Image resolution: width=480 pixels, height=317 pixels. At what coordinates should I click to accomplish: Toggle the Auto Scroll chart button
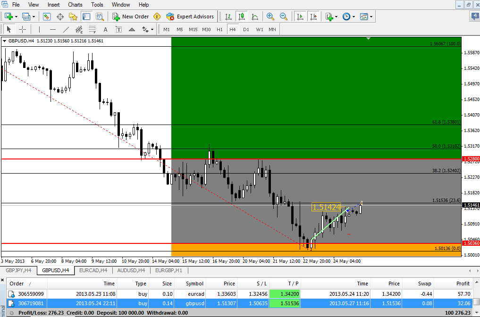pyautogui.click(x=300, y=17)
